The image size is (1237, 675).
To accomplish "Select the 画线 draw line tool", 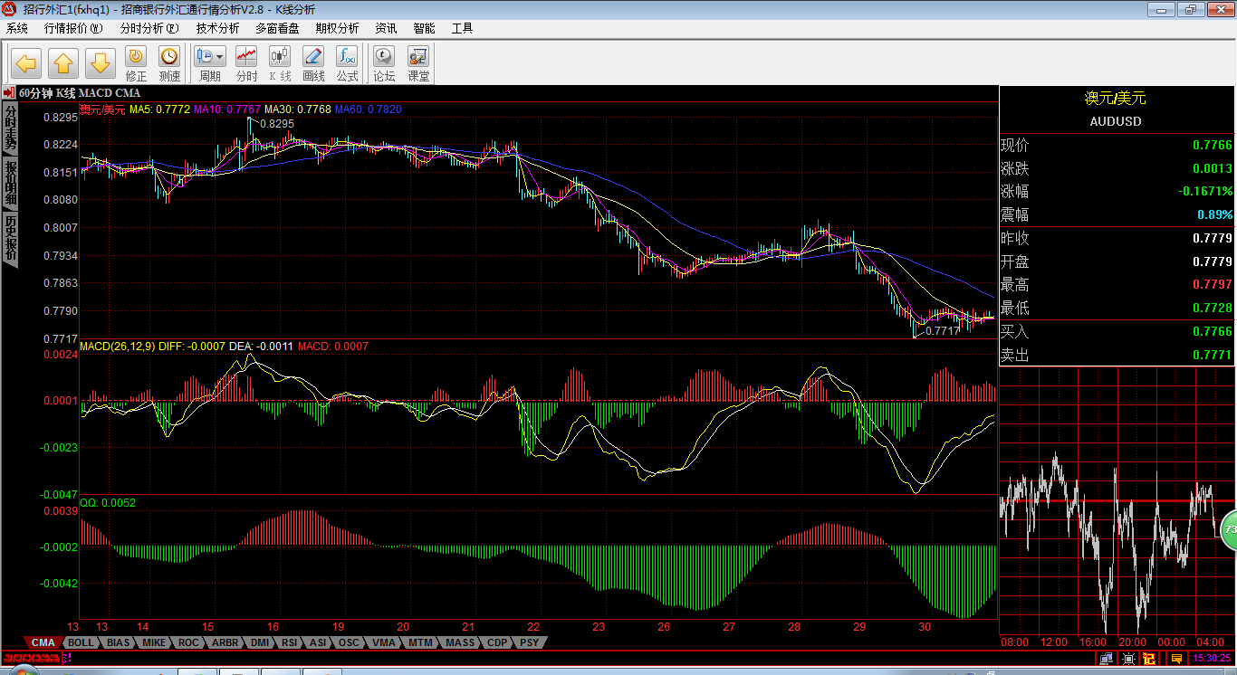I will click(313, 63).
